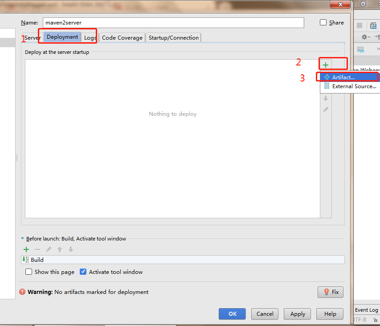Viewport: 380px width, 326px height.
Task: Open the Logs tab
Action: click(x=90, y=37)
